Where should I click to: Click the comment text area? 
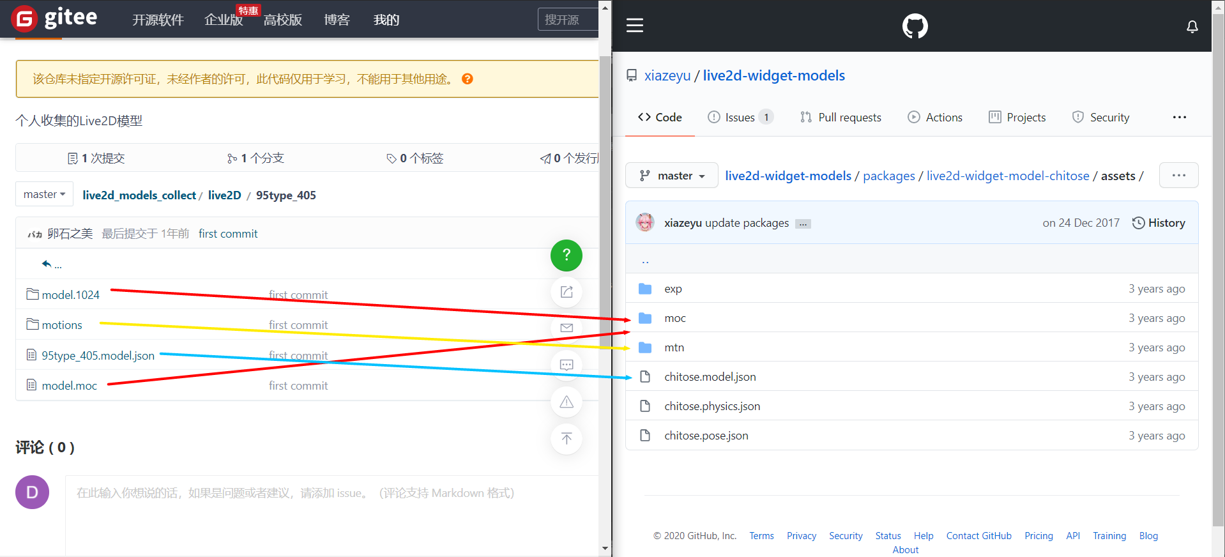point(332,516)
